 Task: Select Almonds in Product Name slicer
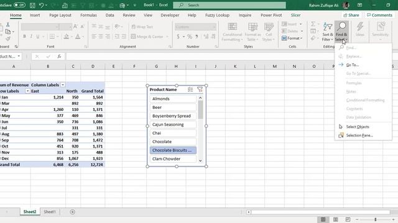(x=173, y=99)
